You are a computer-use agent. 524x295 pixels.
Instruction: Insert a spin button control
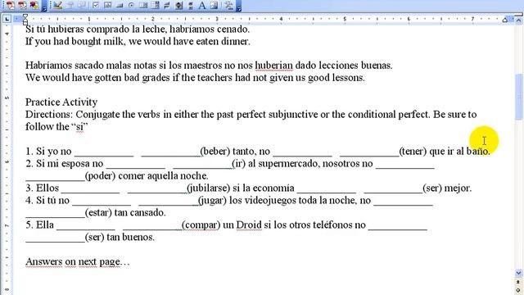tap(179, 5)
